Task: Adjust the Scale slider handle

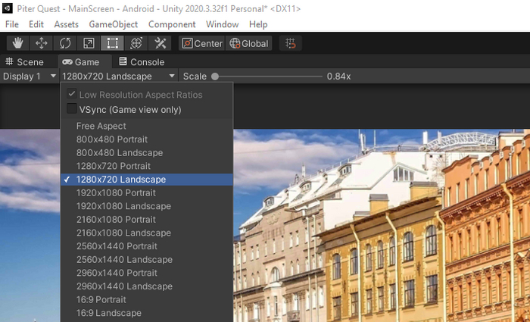Action: (215, 77)
